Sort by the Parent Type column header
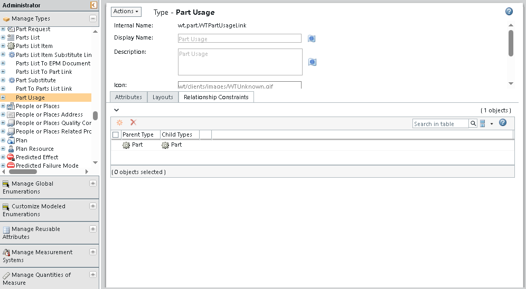 138,135
